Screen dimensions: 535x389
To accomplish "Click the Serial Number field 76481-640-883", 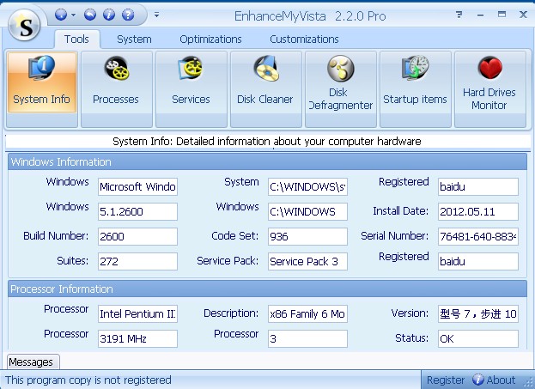I will 478,236.
